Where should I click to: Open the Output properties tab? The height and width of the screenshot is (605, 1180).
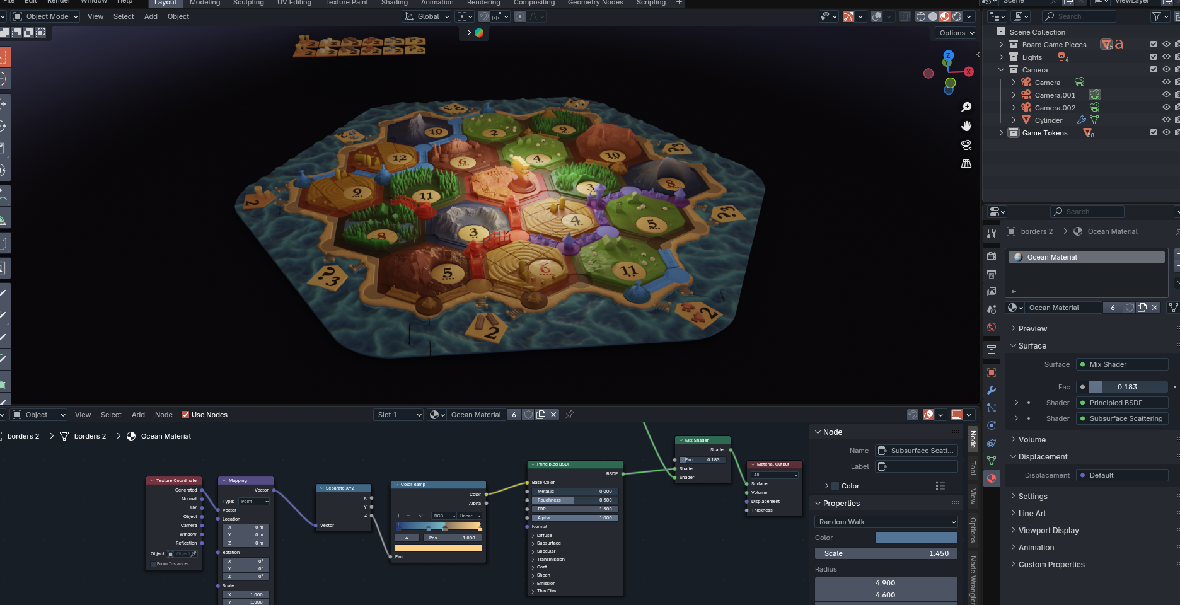click(x=992, y=274)
